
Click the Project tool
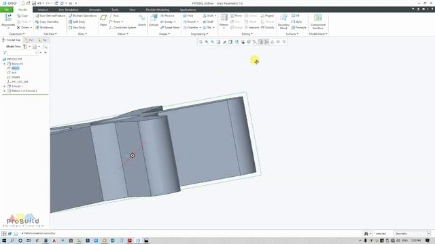click(x=267, y=16)
